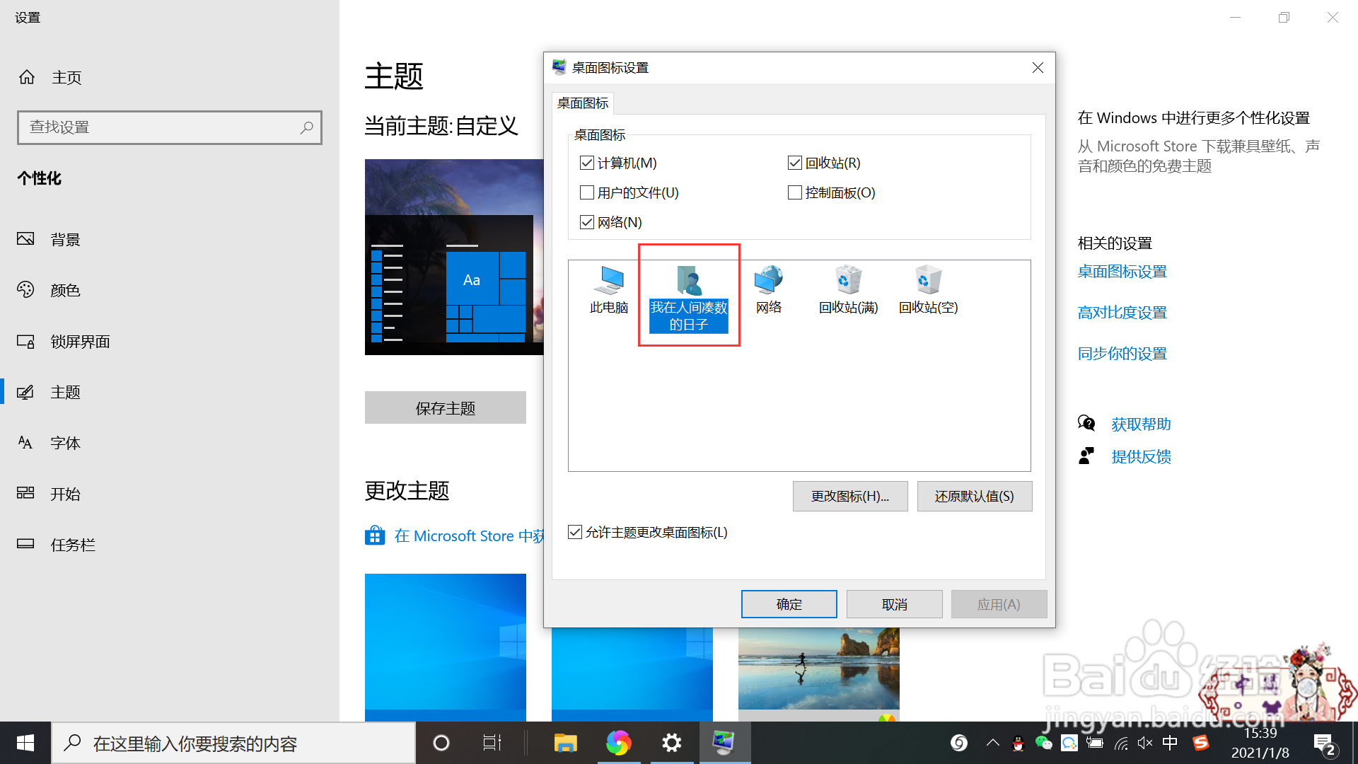Screen dimensions: 1358x764
Task: Click the 查找设置 search field
Action: [x=163, y=127]
